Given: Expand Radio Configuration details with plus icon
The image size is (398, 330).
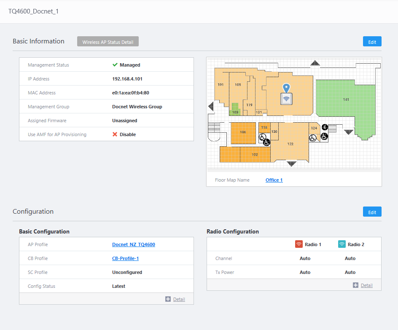Looking at the screenshot, I should coord(355,285).
